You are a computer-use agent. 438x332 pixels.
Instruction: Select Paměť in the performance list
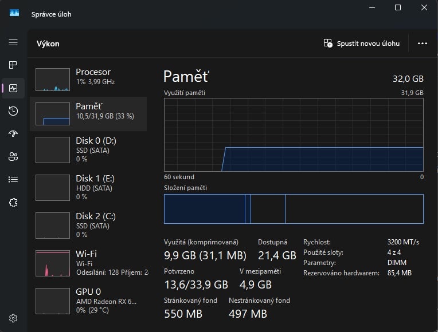[x=88, y=114]
